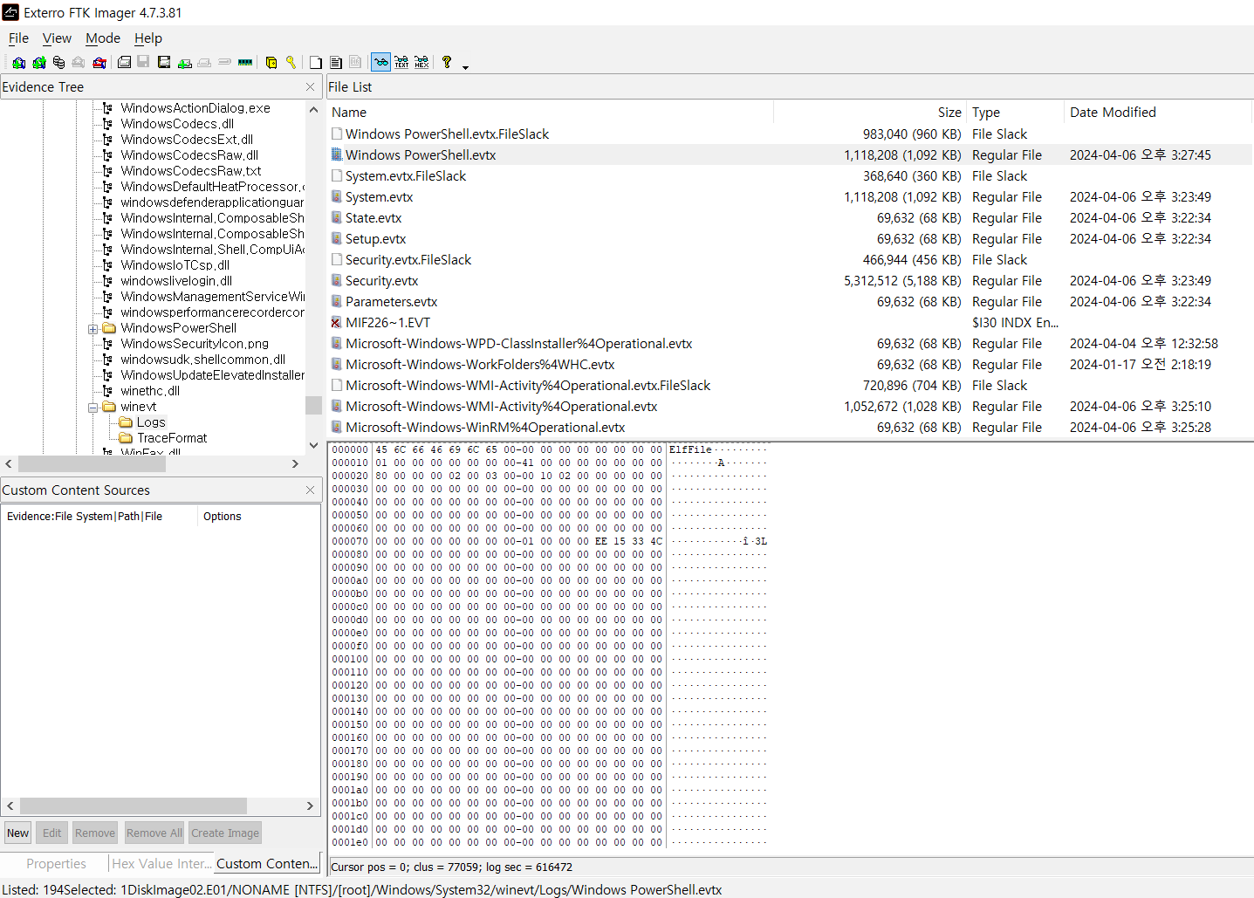The height and width of the screenshot is (898, 1254).
Task: Click Export Logical Image floppy icon
Action: coord(164,62)
